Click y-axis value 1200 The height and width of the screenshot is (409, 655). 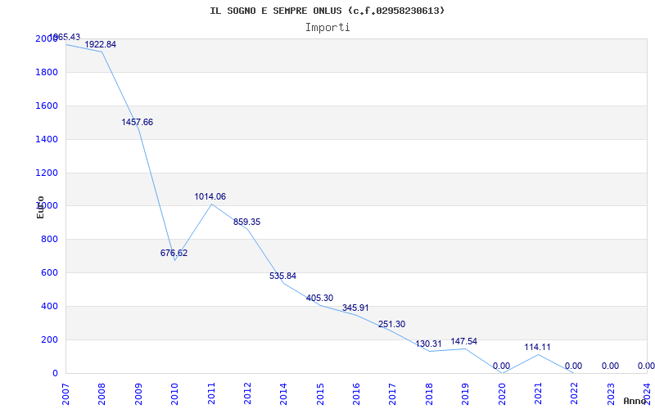pyautogui.click(x=47, y=173)
